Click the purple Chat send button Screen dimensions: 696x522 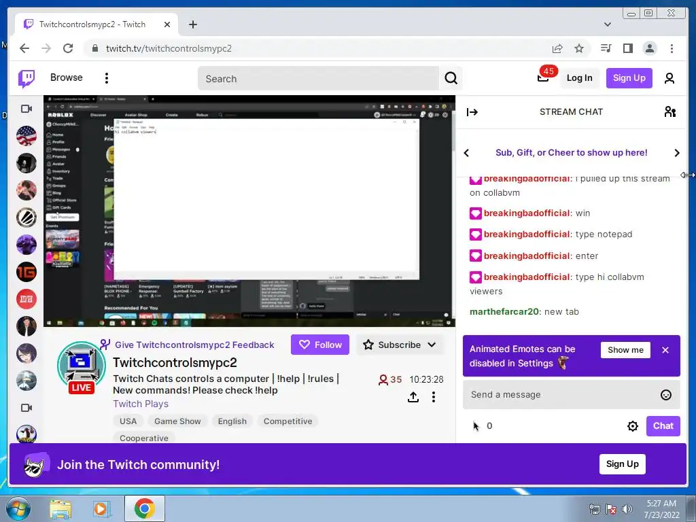663,426
